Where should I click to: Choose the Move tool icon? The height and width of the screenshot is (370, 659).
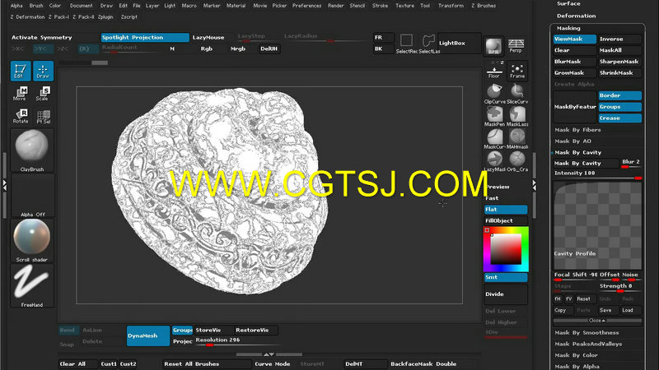(20, 93)
